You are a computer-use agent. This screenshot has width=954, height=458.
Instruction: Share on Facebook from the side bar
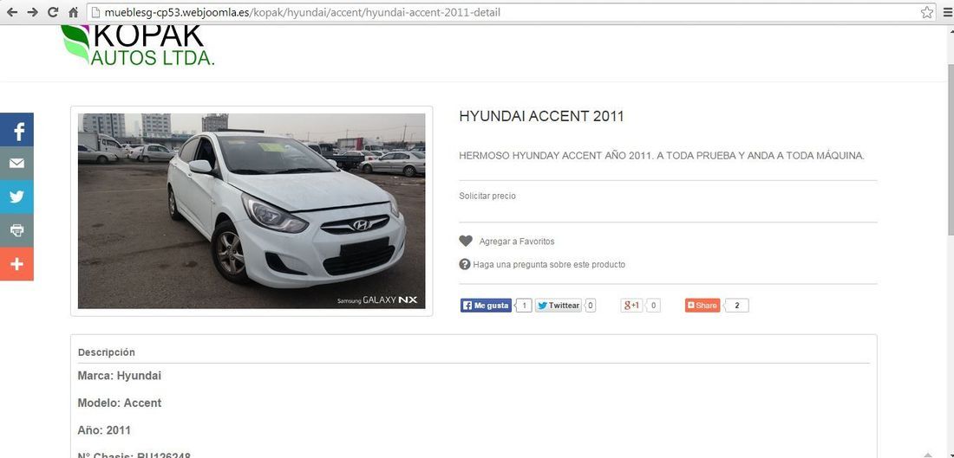(x=16, y=129)
